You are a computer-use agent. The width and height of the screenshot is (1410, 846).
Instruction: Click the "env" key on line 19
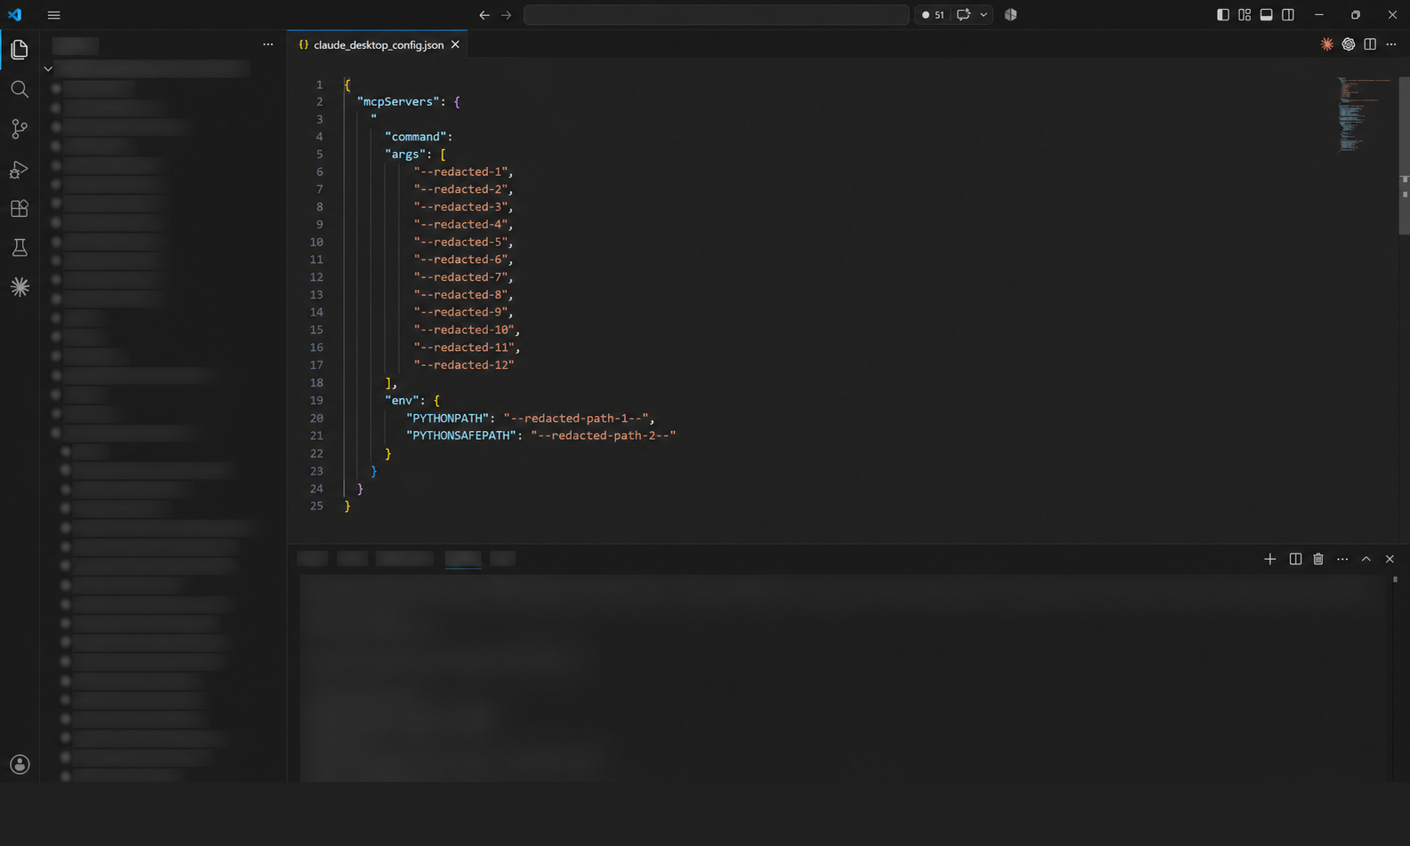pos(401,401)
